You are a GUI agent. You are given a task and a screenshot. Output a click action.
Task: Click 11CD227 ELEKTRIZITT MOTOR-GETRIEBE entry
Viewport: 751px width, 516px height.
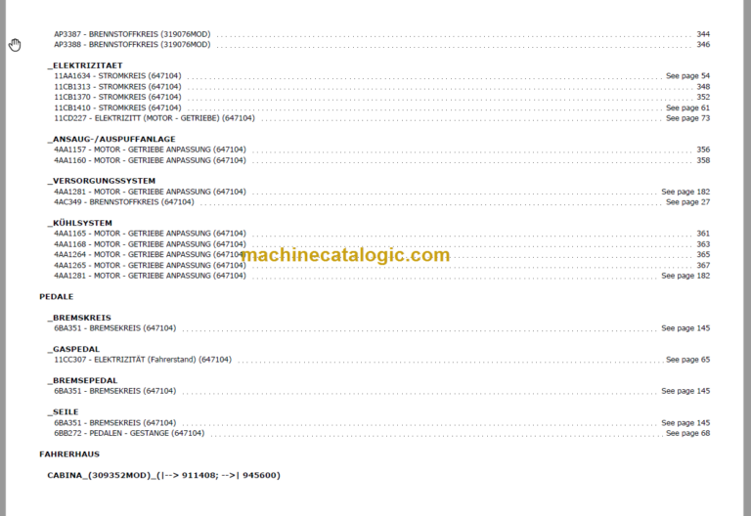click(x=381, y=118)
